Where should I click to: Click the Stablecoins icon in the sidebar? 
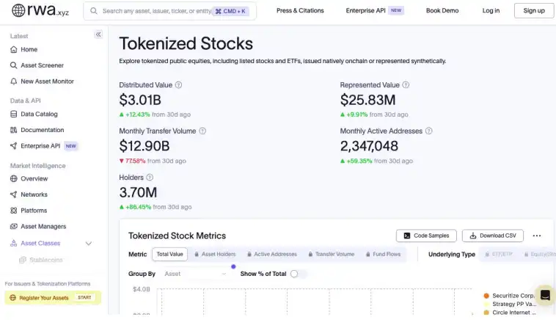coord(22,260)
